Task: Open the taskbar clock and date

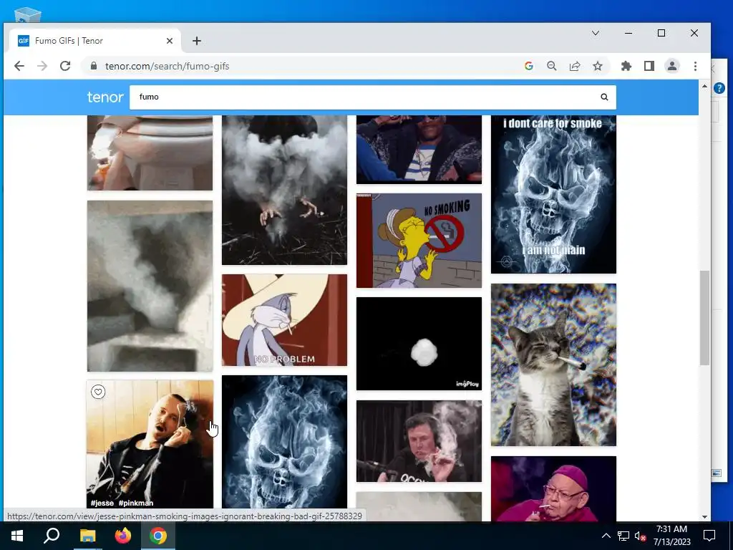Action: click(x=671, y=536)
